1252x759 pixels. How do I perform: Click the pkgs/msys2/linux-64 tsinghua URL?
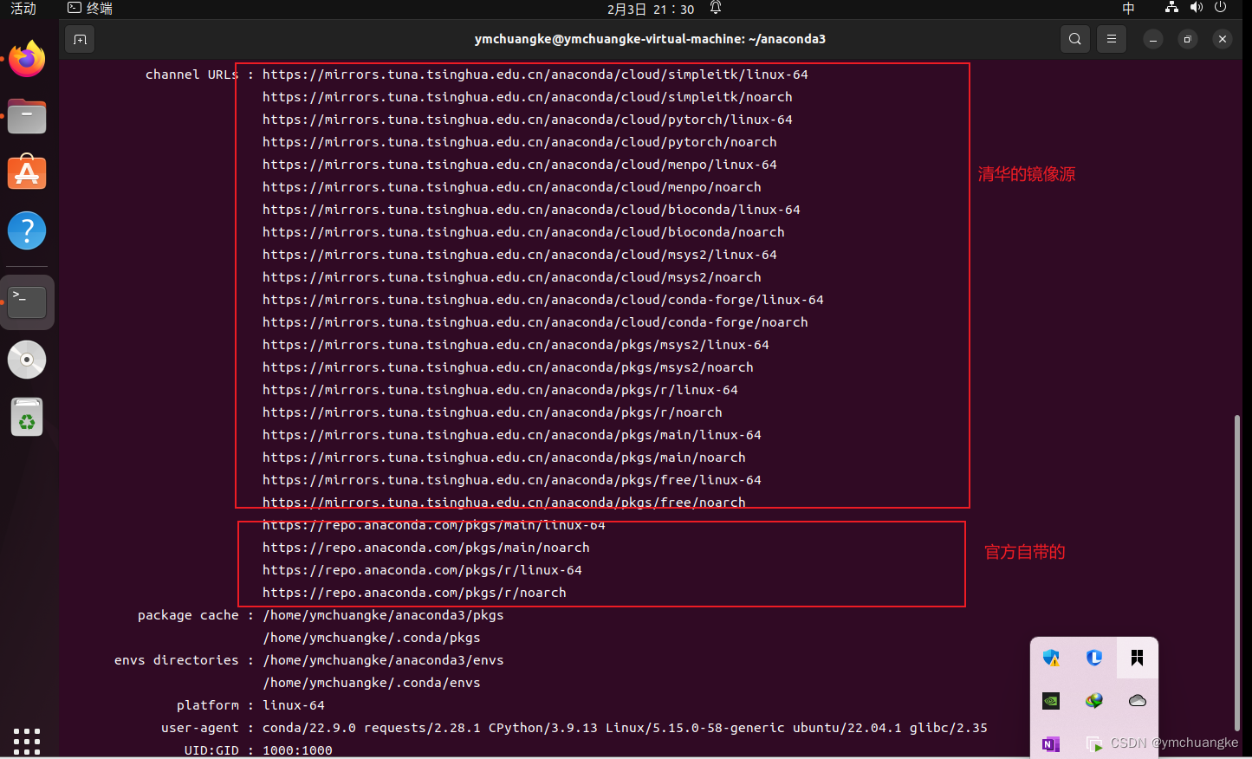tap(516, 345)
